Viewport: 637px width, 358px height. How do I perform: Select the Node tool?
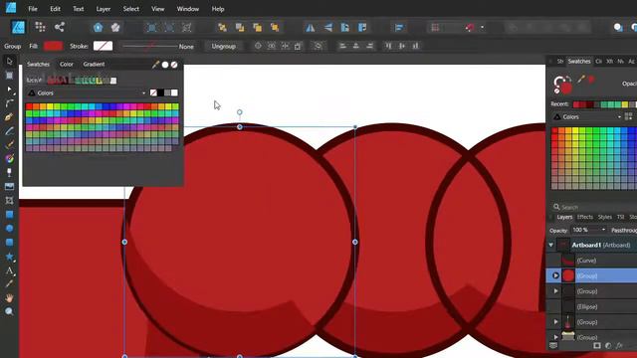click(x=9, y=89)
